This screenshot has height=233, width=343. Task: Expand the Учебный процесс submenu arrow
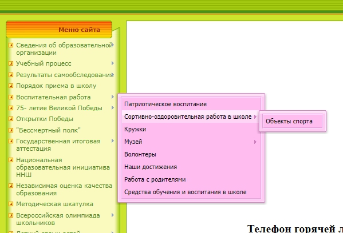[113, 63]
